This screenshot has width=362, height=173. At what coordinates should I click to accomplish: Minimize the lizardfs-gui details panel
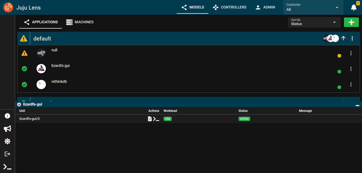(357, 105)
